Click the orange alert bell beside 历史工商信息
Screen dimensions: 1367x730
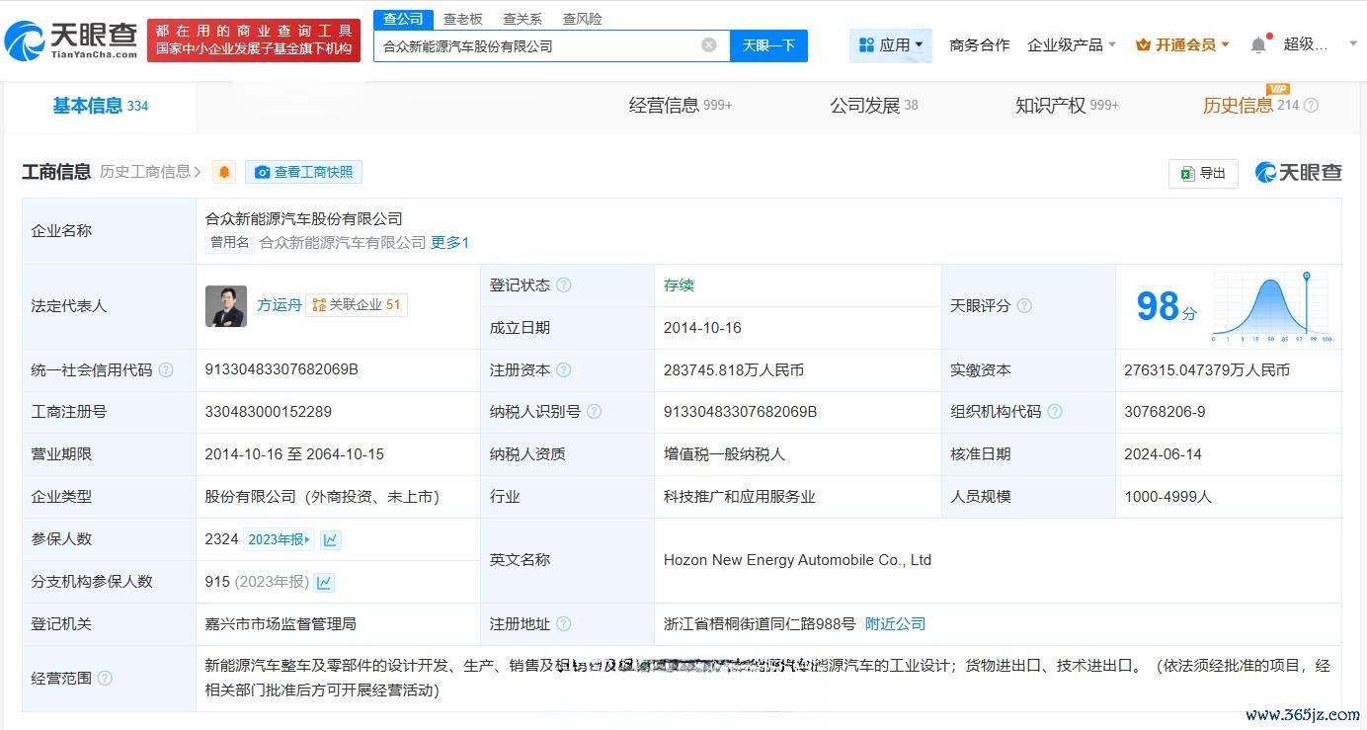225,172
